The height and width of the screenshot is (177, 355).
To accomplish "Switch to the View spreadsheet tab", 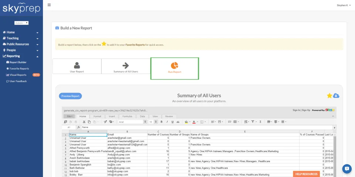I will (x=155, y=116).
